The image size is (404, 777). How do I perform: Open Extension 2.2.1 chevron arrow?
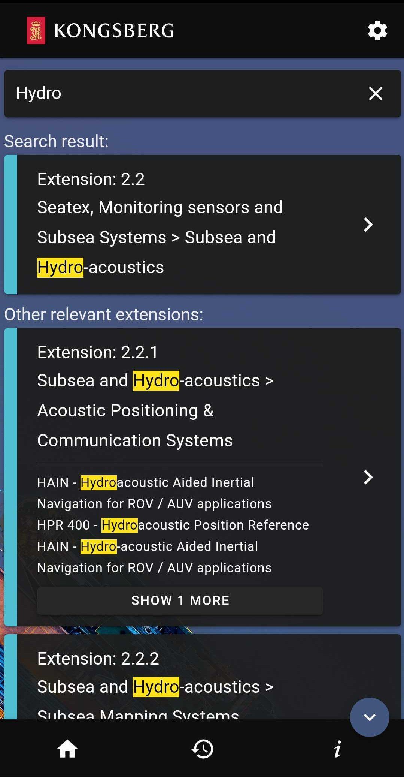tap(368, 477)
